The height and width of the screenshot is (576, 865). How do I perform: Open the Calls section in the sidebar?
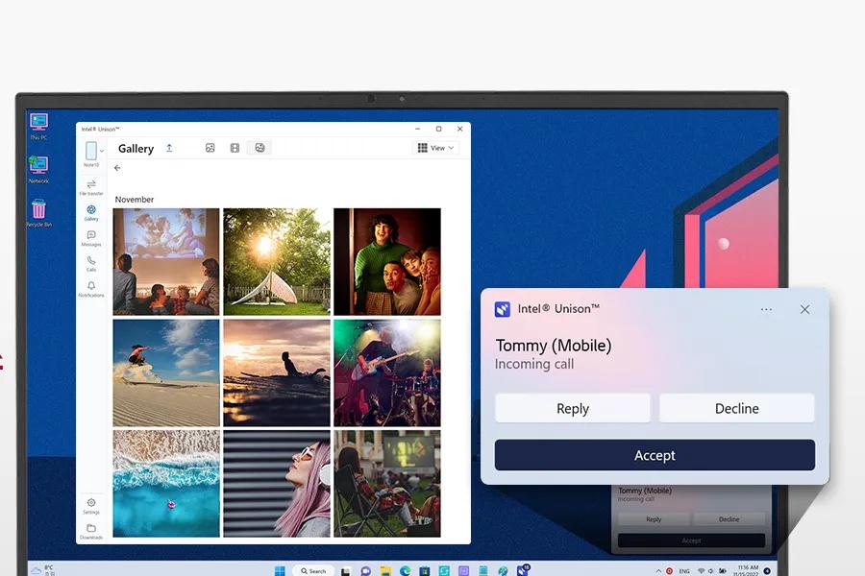click(x=91, y=262)
